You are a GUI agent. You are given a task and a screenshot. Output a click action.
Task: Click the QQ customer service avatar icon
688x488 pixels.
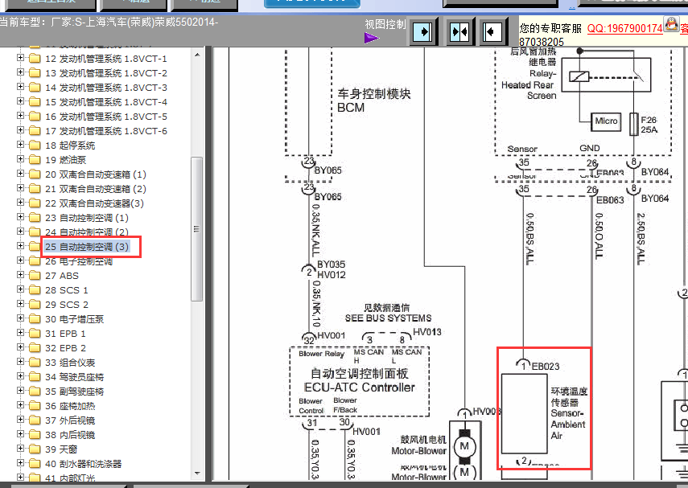671,27
